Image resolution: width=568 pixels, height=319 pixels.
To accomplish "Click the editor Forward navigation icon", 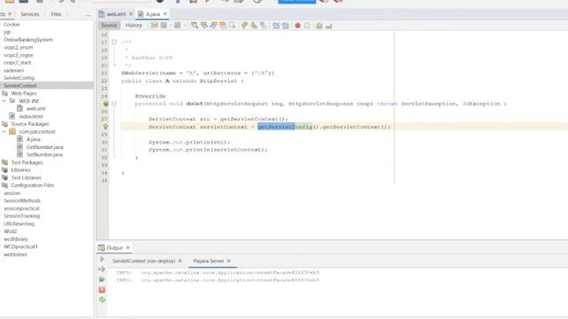I will click(x=177, y=26).
